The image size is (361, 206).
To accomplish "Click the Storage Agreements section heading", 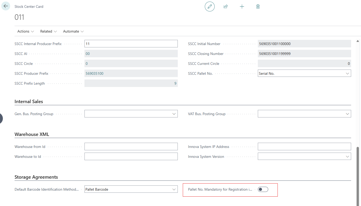I will click(36, 177).
